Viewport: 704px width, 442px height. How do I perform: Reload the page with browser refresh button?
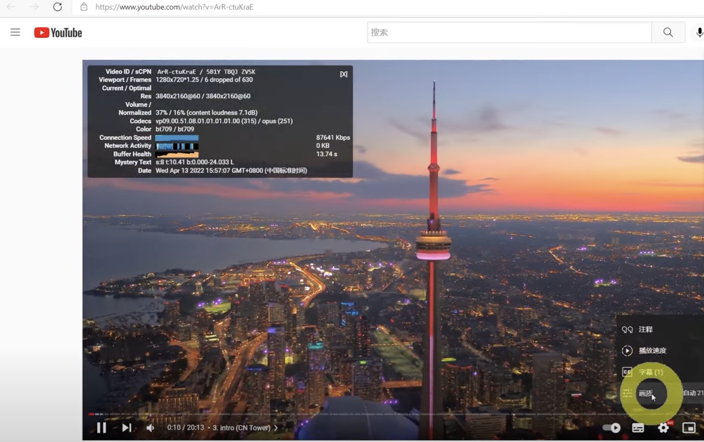coord(57,7)
